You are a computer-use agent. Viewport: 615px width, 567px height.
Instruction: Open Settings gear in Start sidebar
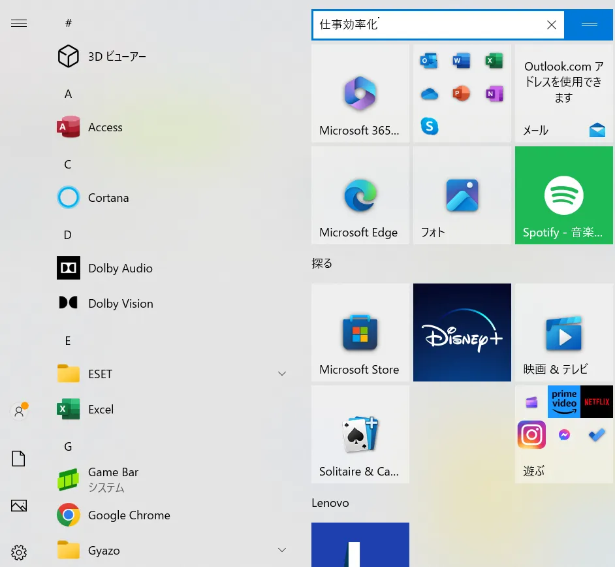(19, 553)
